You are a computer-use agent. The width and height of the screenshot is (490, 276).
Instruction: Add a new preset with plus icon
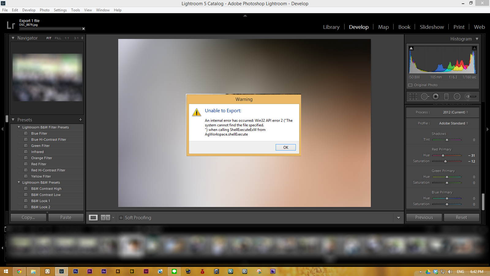click(81, 120)
